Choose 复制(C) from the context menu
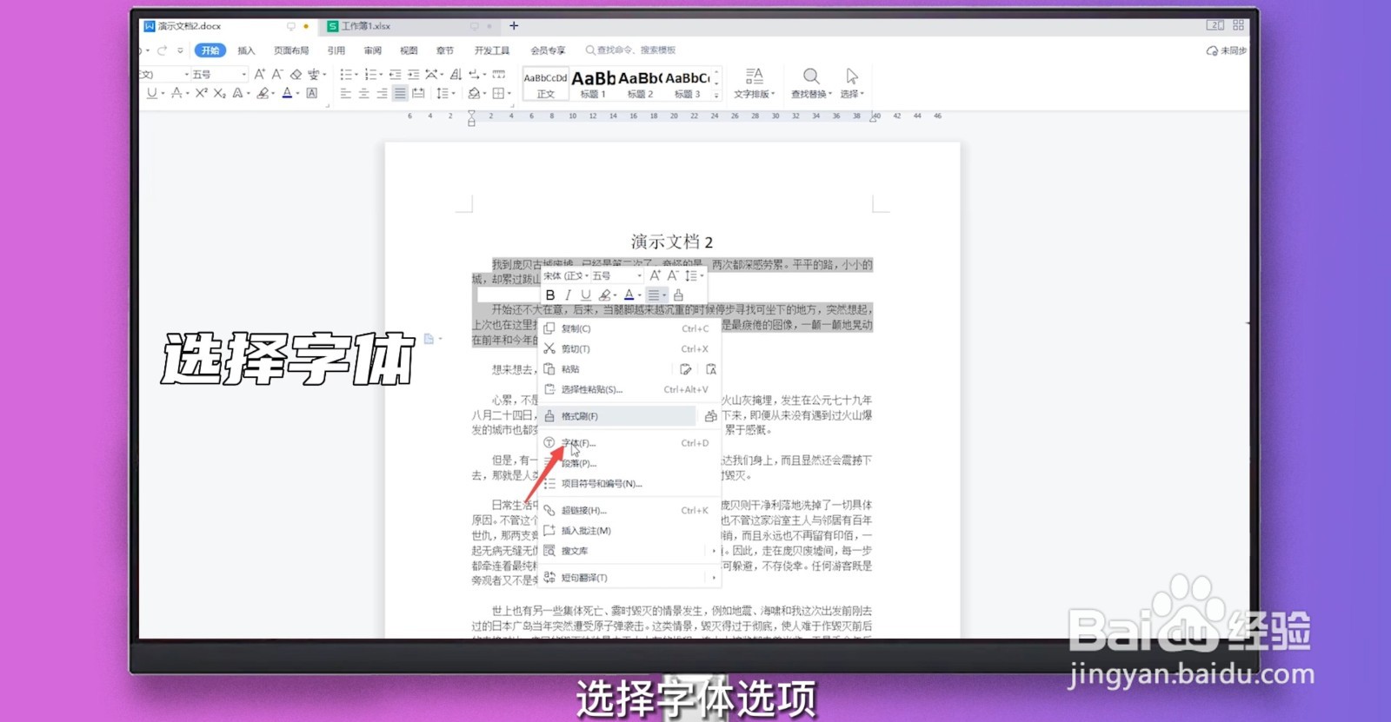The image size is (1391, 722). point(628,328)
